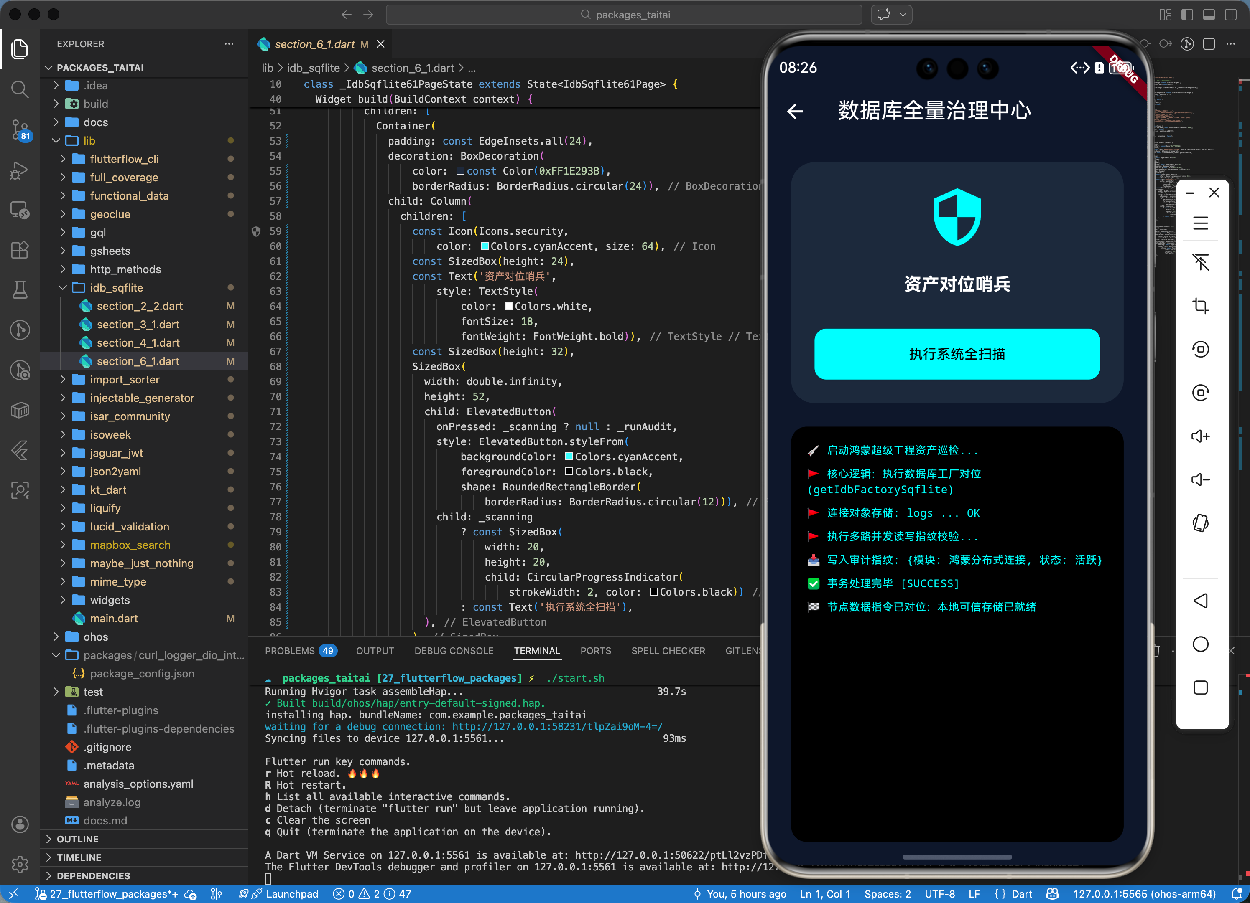Open the Extensions view icon

(20, 250)
